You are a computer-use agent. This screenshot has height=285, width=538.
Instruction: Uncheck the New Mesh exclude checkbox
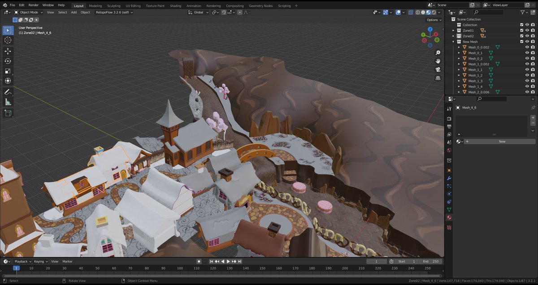pyautogui.click(x=521, y=42)
